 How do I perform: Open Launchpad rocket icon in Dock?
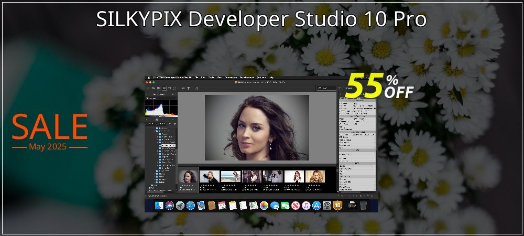180,205
